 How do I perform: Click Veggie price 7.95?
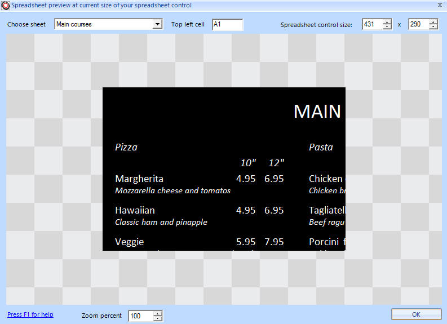coord(274,242)
